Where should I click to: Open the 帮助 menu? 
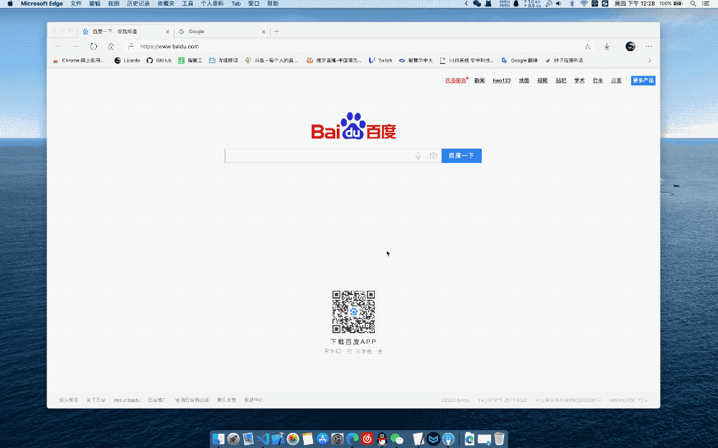tap(273, 4)
